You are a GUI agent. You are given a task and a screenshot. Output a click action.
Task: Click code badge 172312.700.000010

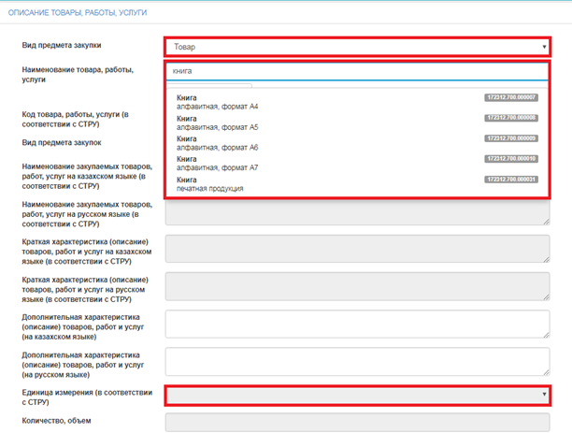pos(511,159)
